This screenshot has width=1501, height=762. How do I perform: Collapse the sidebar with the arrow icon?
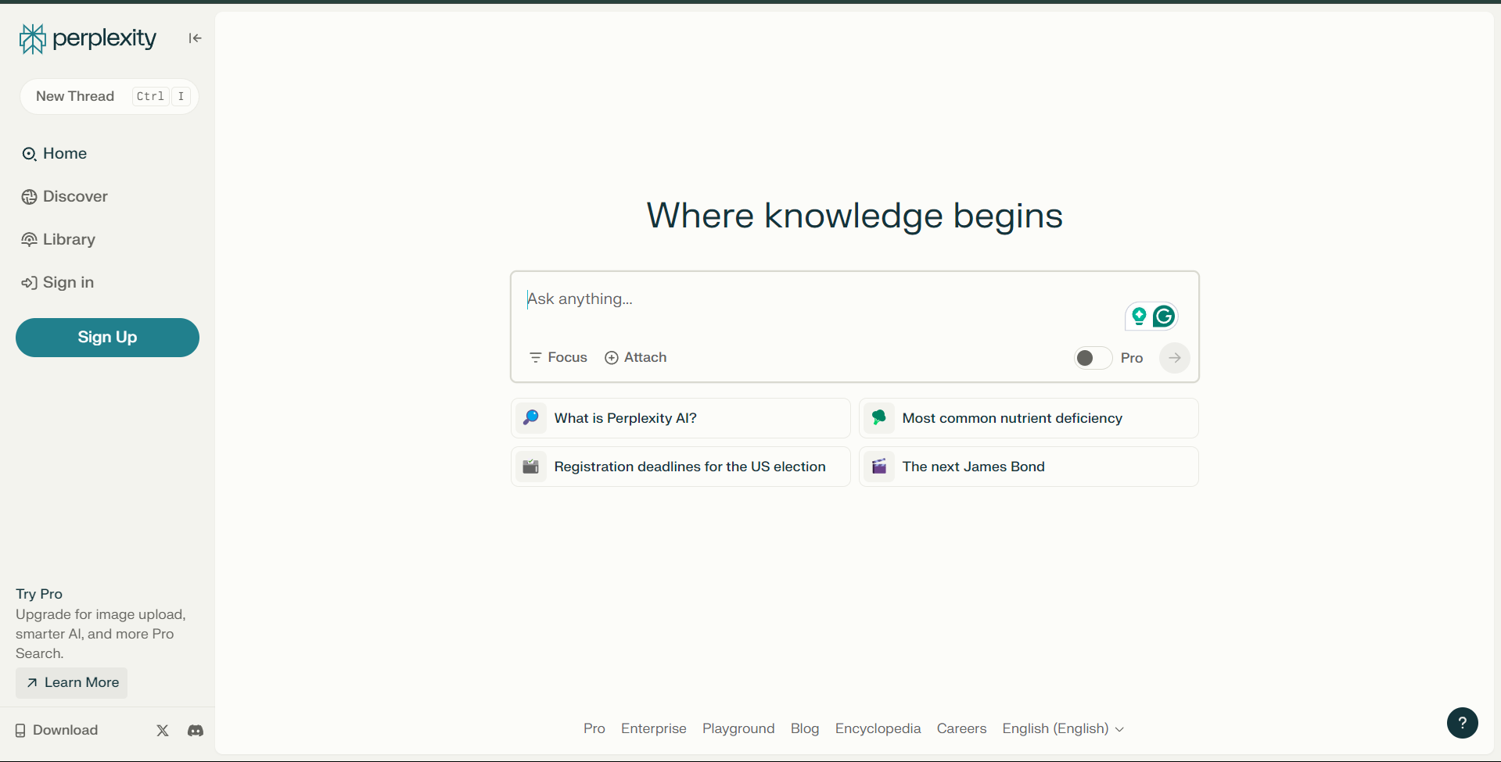(195, 38)
